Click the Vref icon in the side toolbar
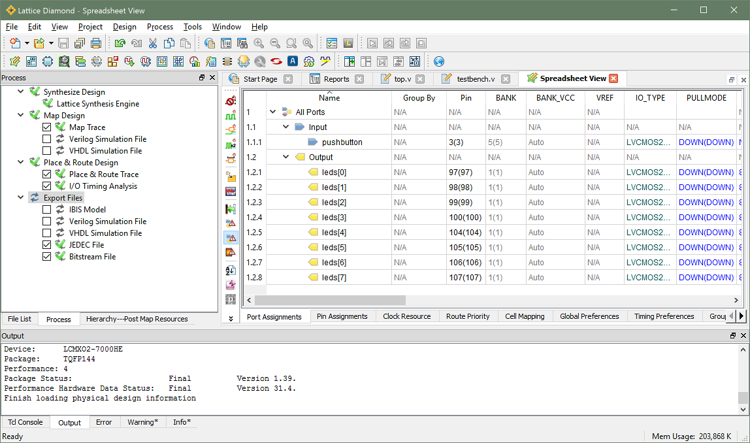Image resolution: width=750 pixels, height=443 pixels. point(231,192)
